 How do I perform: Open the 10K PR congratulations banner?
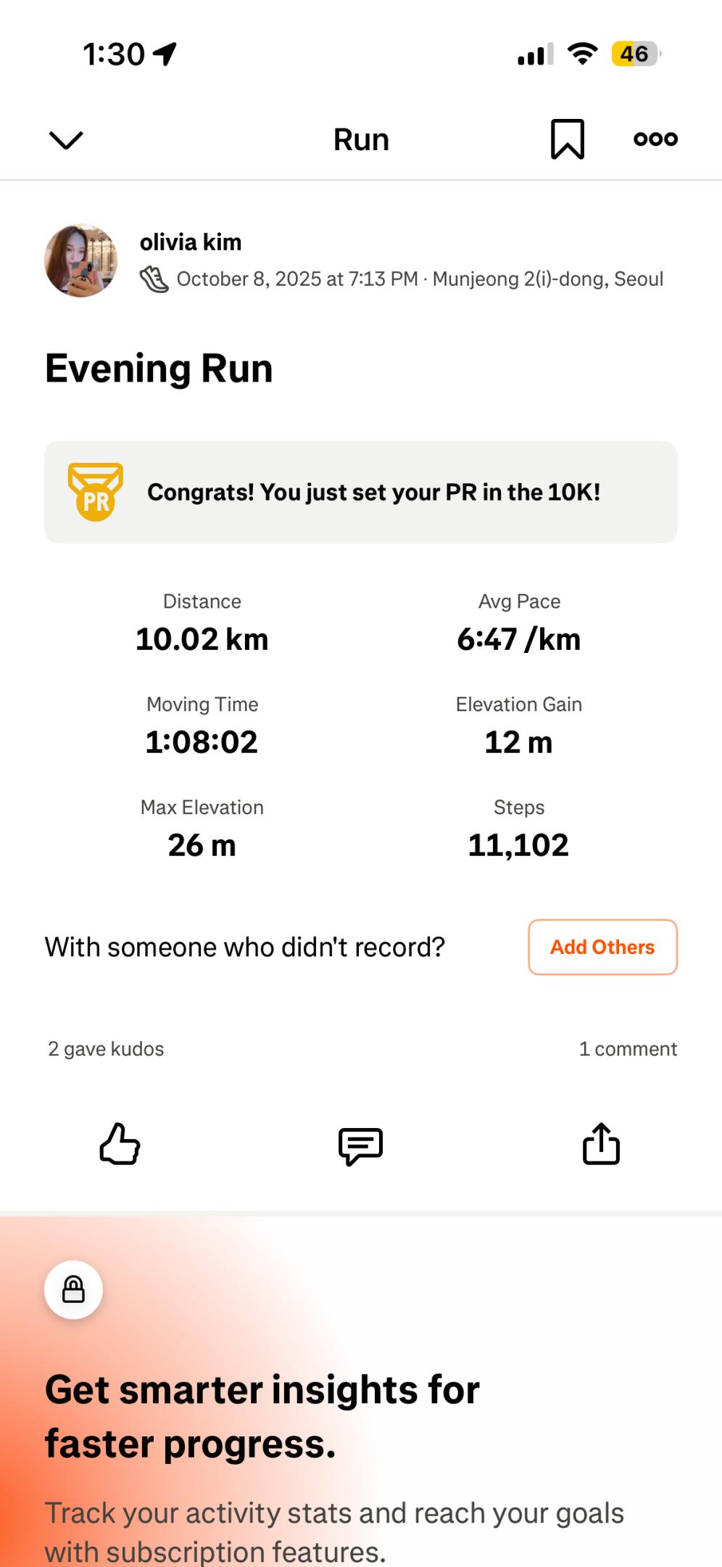[373, 493]
